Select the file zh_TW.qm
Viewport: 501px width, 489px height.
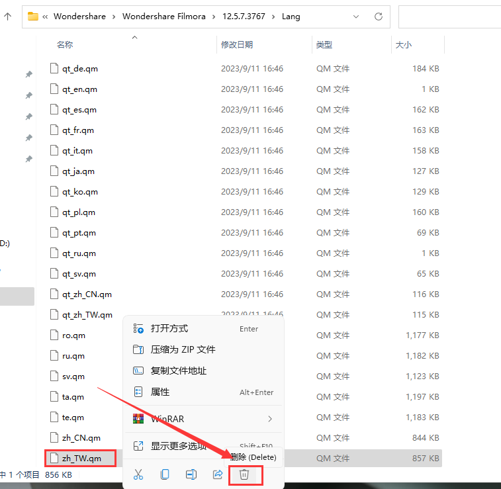click(x=81, y=459)
